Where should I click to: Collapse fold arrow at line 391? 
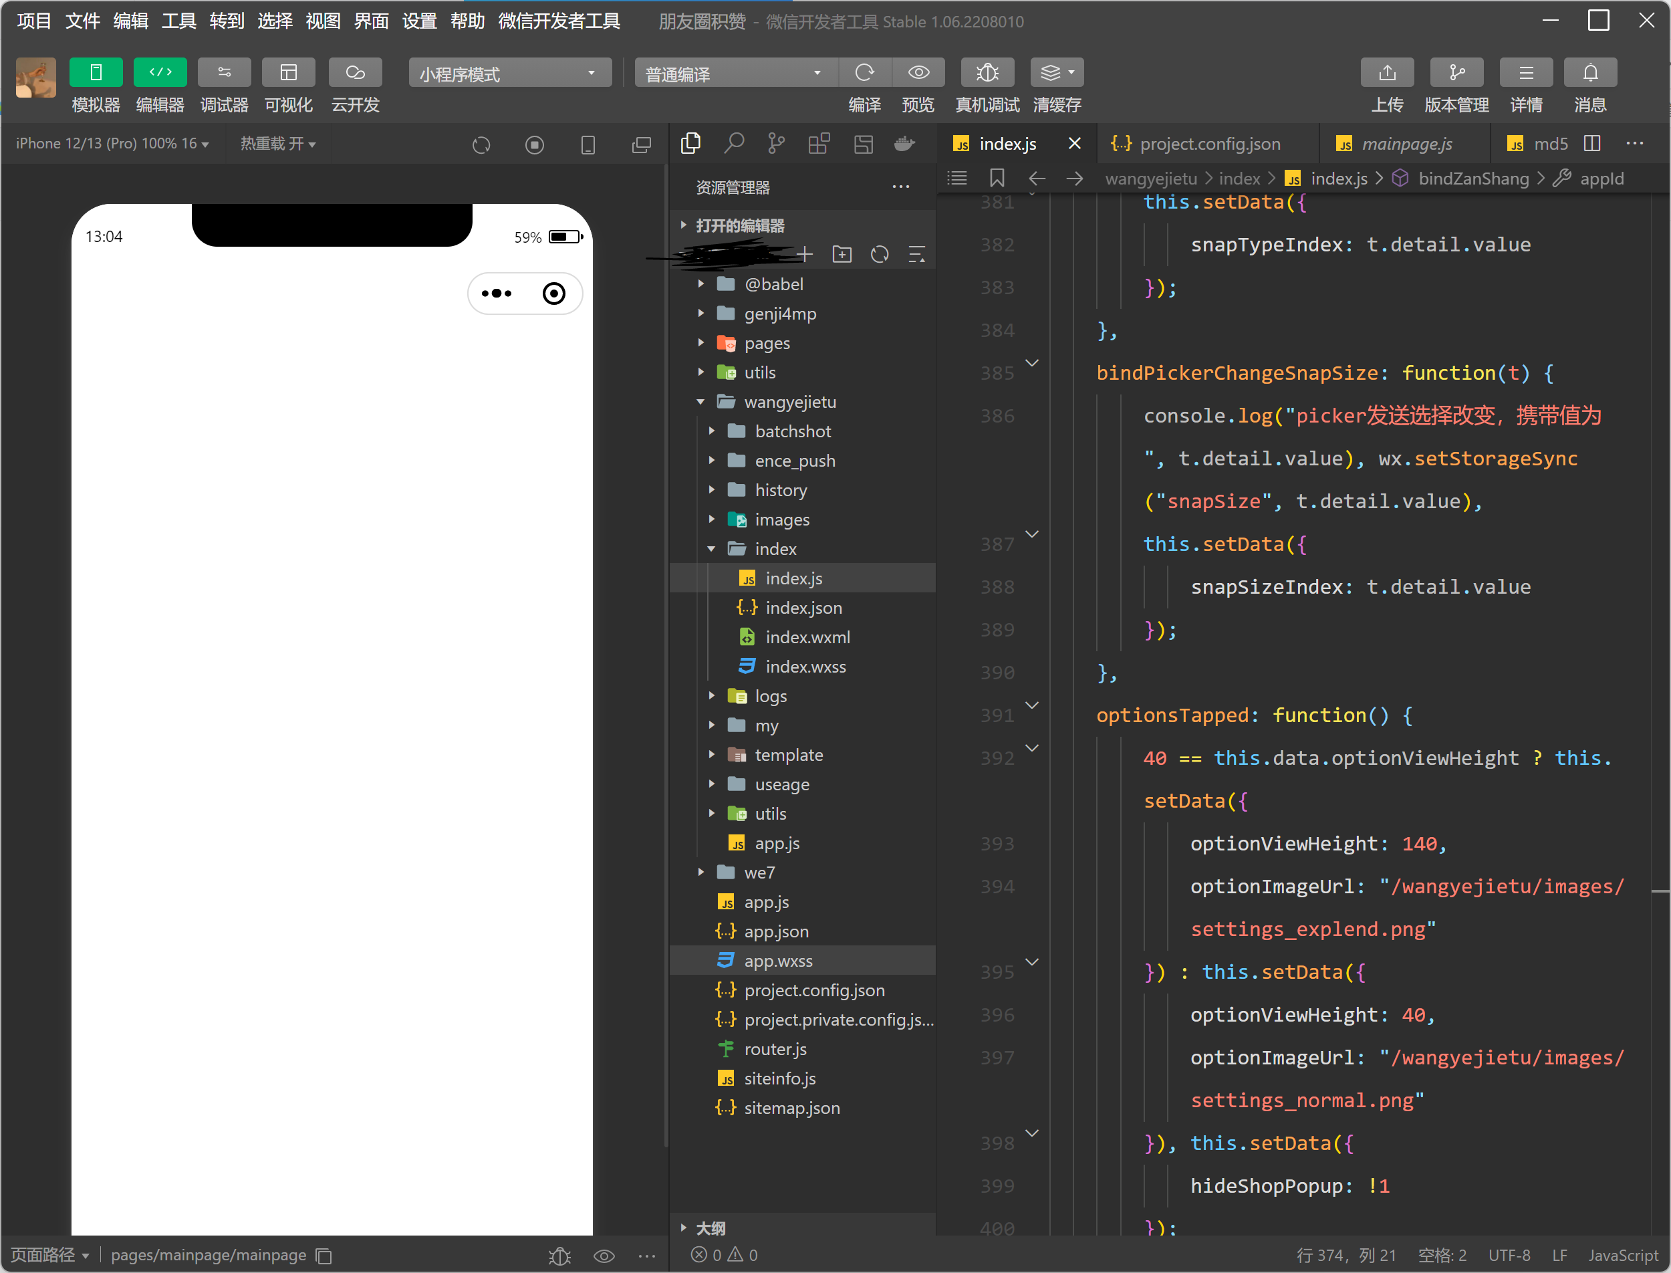coord(1032,705)
